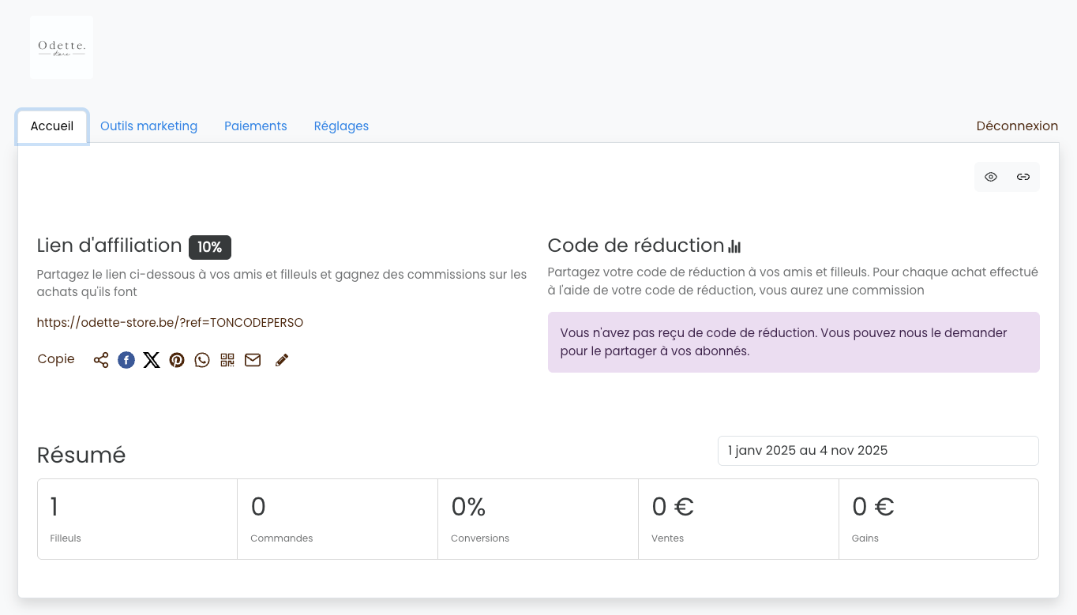Share affiliate link on X
The height and width of the screenshot is (615, 1077).
(152, 360)
